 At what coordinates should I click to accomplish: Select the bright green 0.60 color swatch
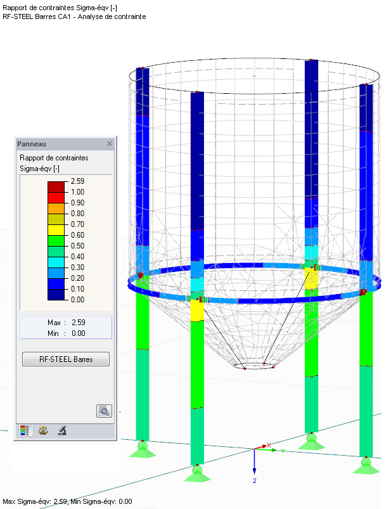(x=56, y=240)
